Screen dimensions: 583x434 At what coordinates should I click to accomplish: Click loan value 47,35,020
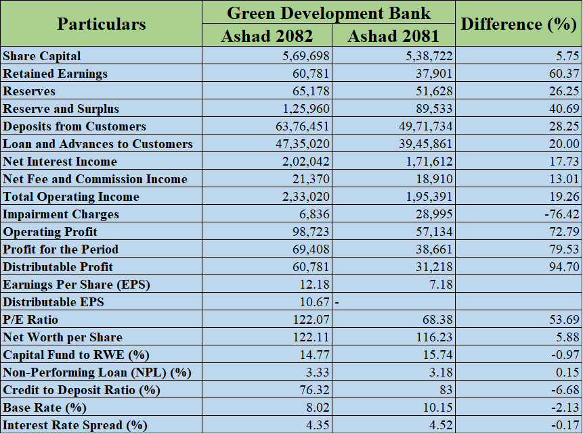[303, 144]
